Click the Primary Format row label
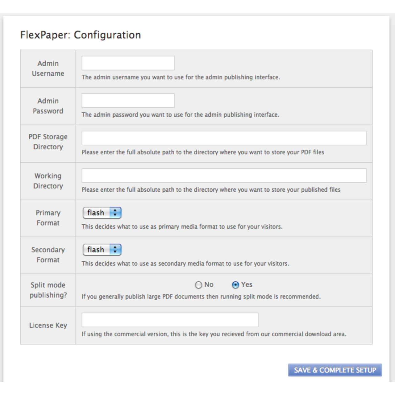 (x=48, y=218)
